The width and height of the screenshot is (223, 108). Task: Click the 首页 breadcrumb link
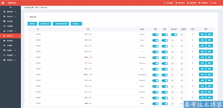click(37, 7)
